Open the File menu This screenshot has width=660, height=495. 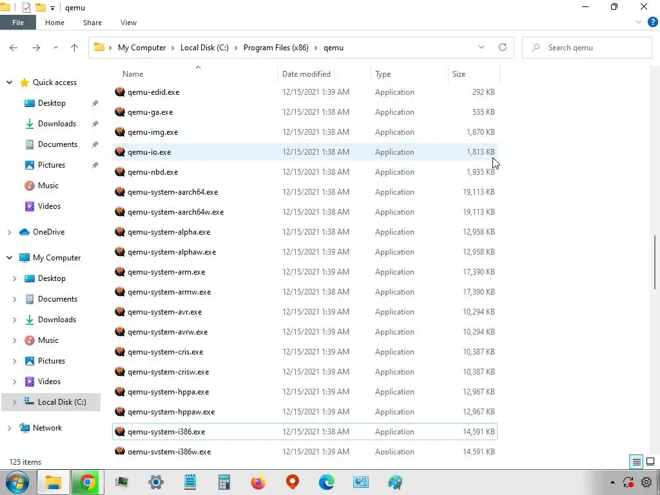[17, 23]
